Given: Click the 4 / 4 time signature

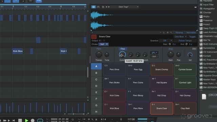Looking at the screenshot, I should (103, 119).
